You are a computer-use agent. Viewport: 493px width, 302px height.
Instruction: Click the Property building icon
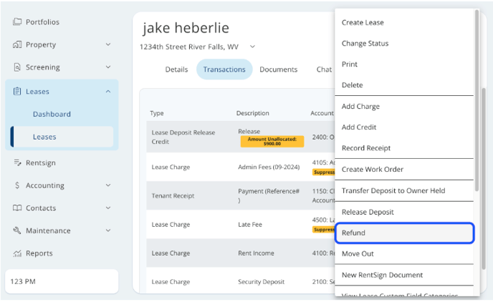click(17, 45)
